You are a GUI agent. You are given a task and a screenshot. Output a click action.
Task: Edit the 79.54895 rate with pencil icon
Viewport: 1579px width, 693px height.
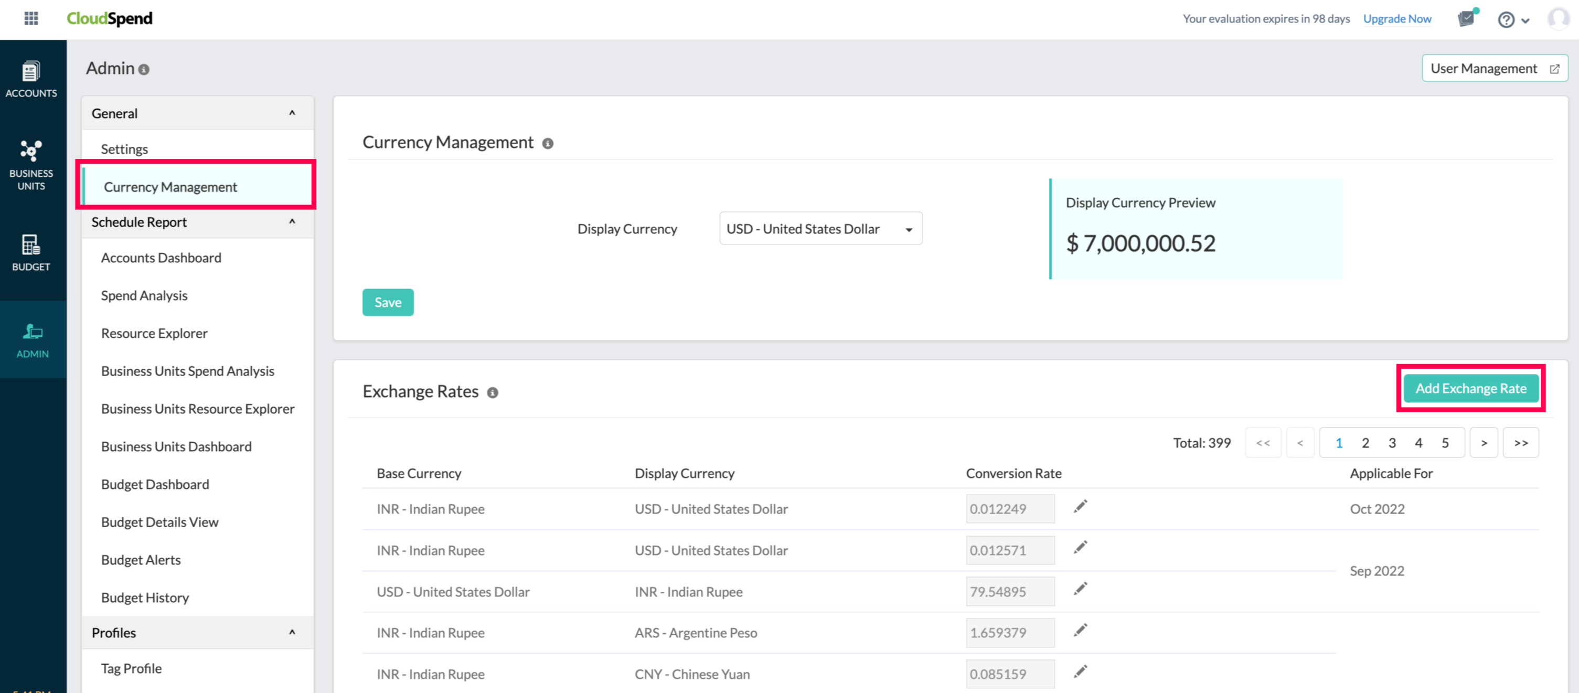pyautogui.click(x=1080, y=589)
